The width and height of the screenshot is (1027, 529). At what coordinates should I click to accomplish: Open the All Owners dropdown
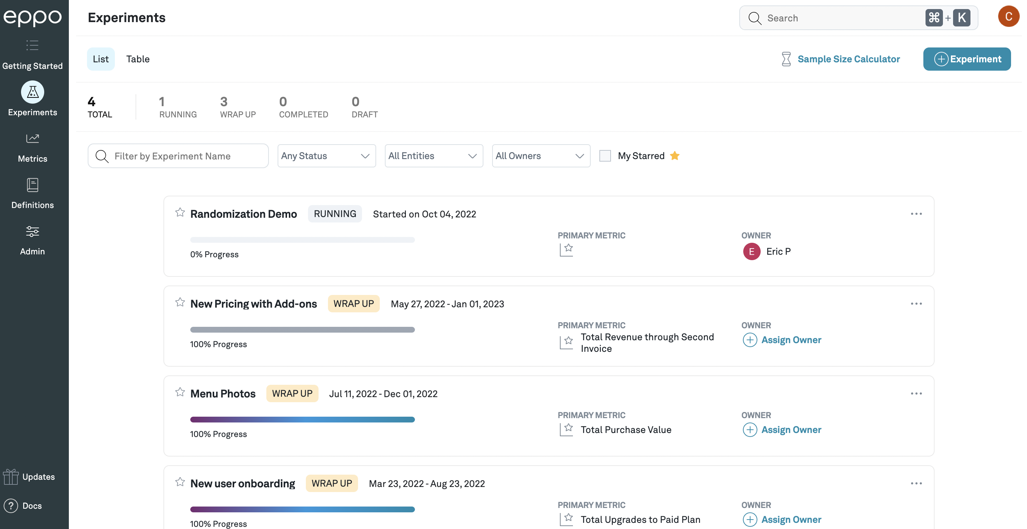pyautogui.click(x=541, y=155)
